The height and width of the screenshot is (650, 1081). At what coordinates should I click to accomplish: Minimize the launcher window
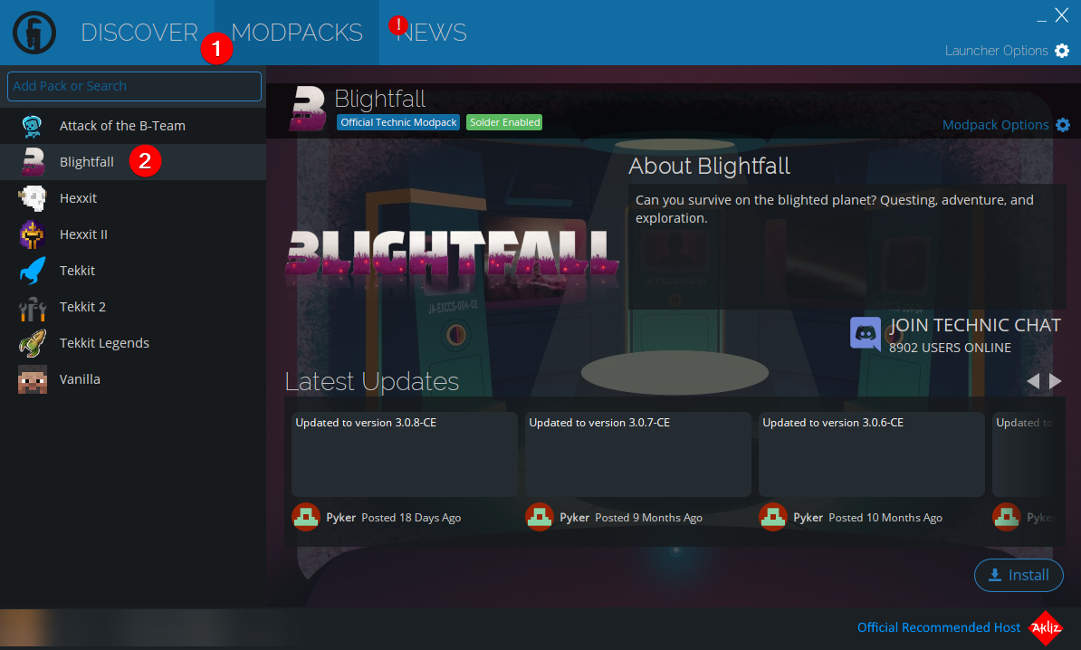(1041, 21)
